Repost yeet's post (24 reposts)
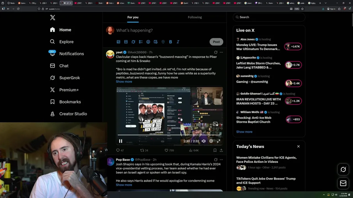Viewport: 353px width, 198px height. pyautogui.click(x=144, y=150)
